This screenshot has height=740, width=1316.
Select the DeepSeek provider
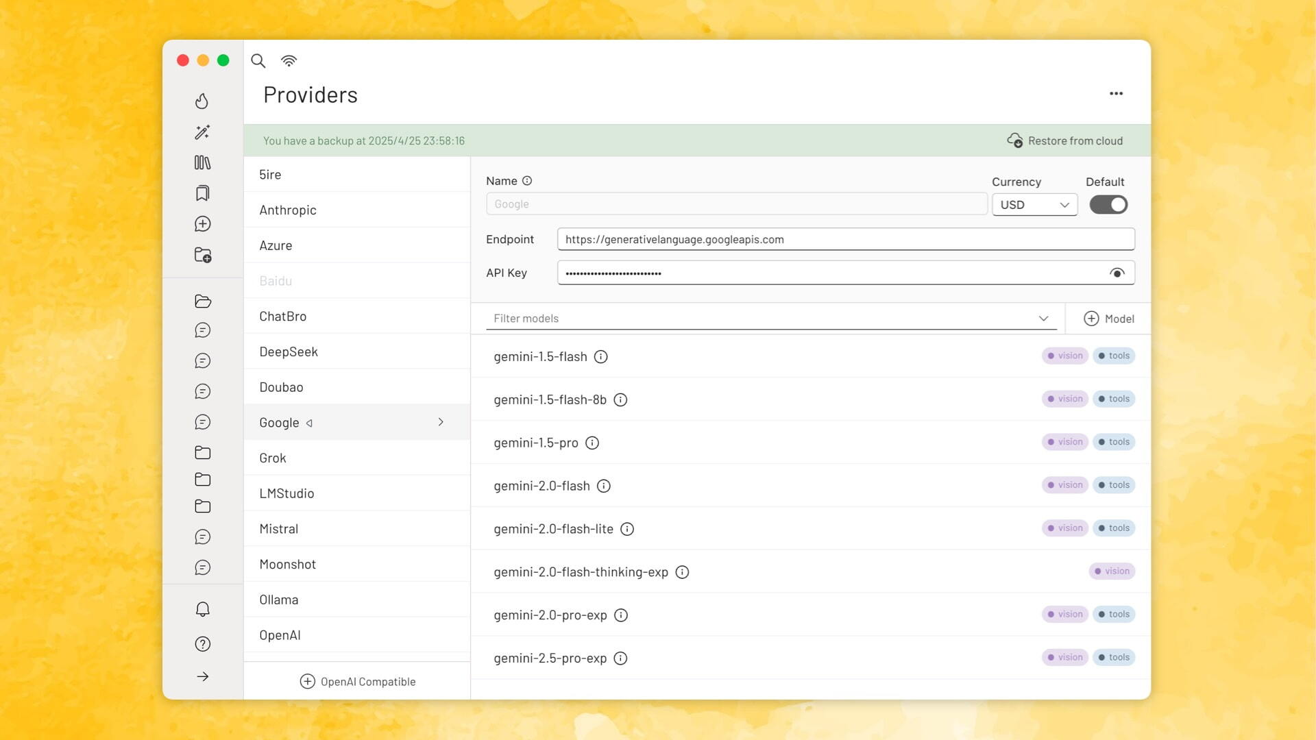[x=356, y=351]
